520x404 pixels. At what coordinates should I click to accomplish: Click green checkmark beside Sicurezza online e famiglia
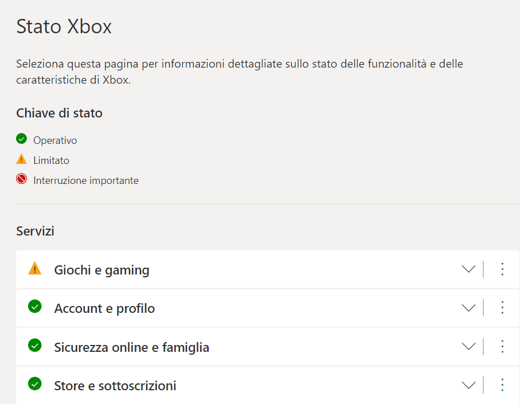coord(35,346)
